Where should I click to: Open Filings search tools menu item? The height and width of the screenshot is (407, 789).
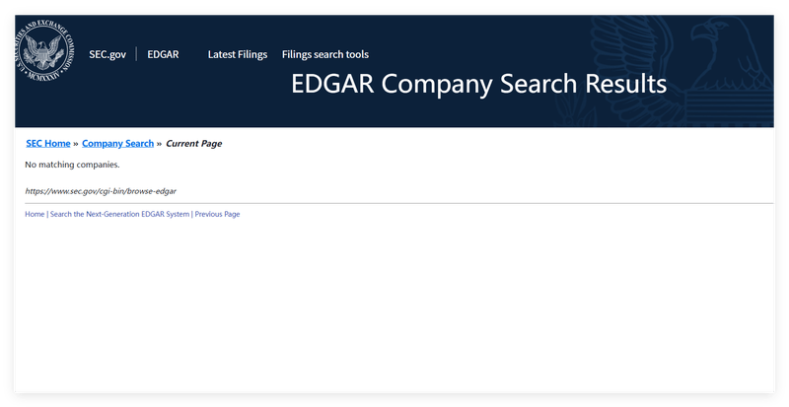pos(325,54)
